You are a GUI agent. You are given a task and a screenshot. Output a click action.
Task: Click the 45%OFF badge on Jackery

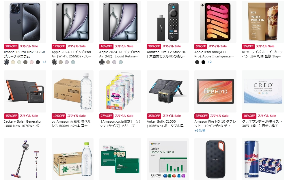11,116
